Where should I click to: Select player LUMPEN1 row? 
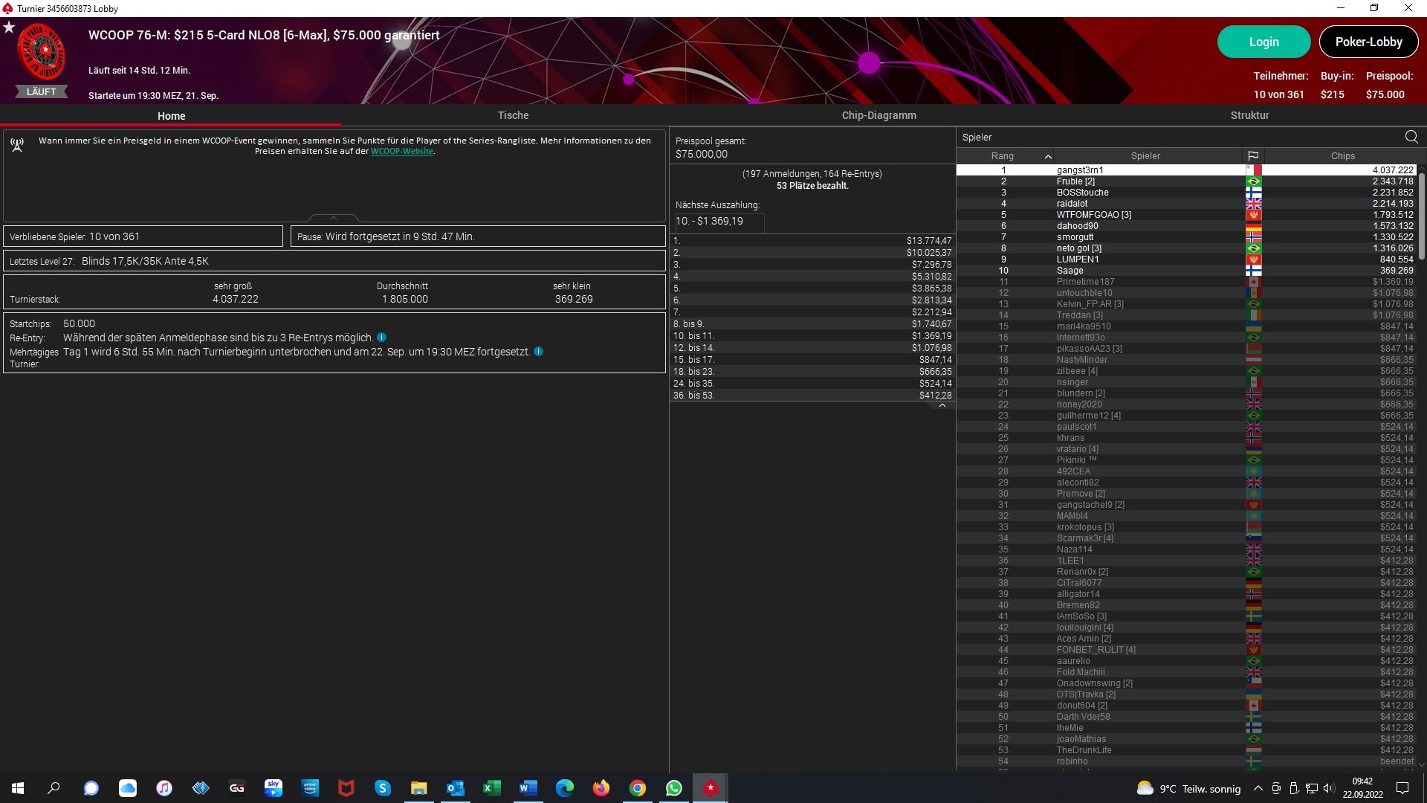point(1186,259)
